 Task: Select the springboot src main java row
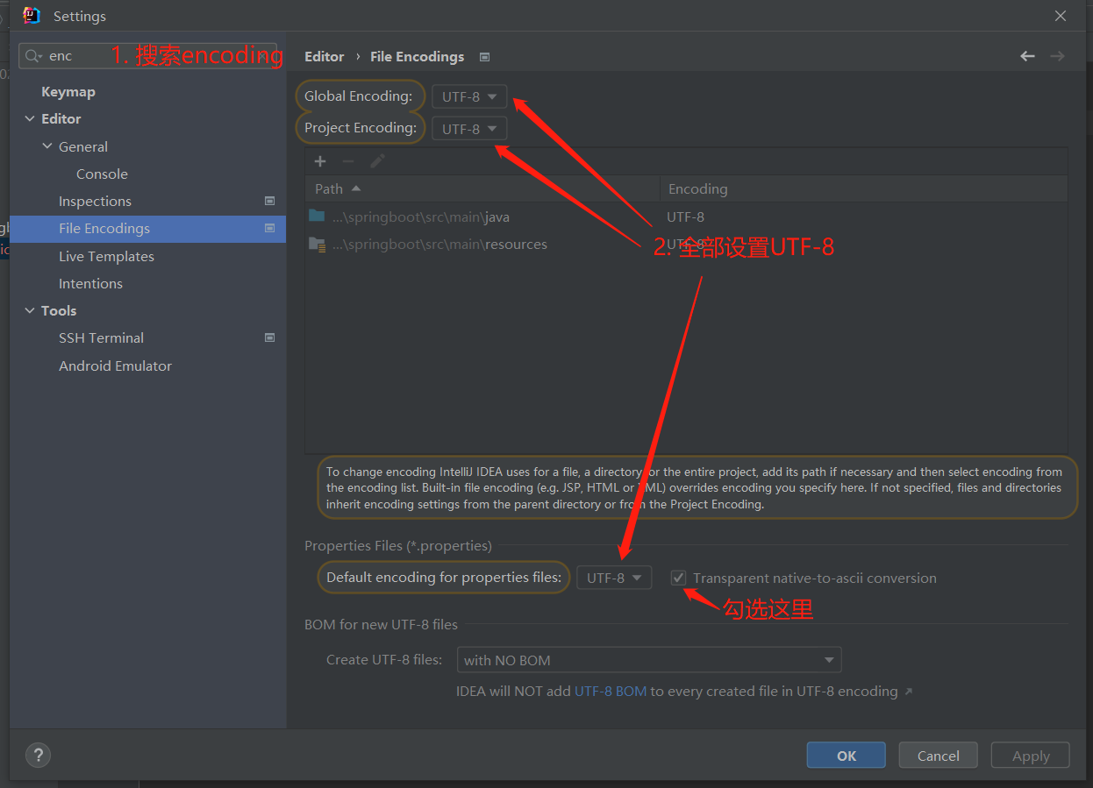pos(686,217)
